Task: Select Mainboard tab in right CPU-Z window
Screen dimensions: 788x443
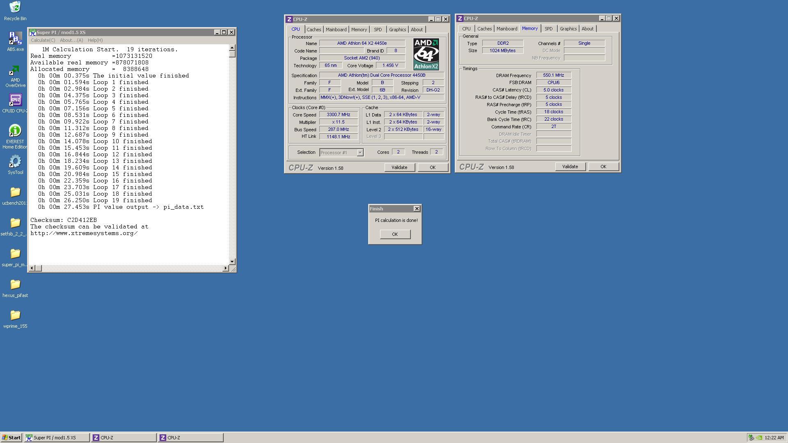Action: (507, 29)
